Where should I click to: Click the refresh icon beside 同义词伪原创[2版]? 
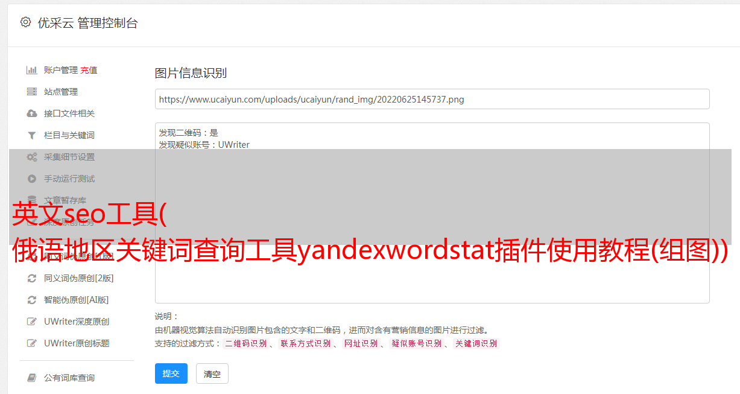pyautogui.click(x=32, y=278)
